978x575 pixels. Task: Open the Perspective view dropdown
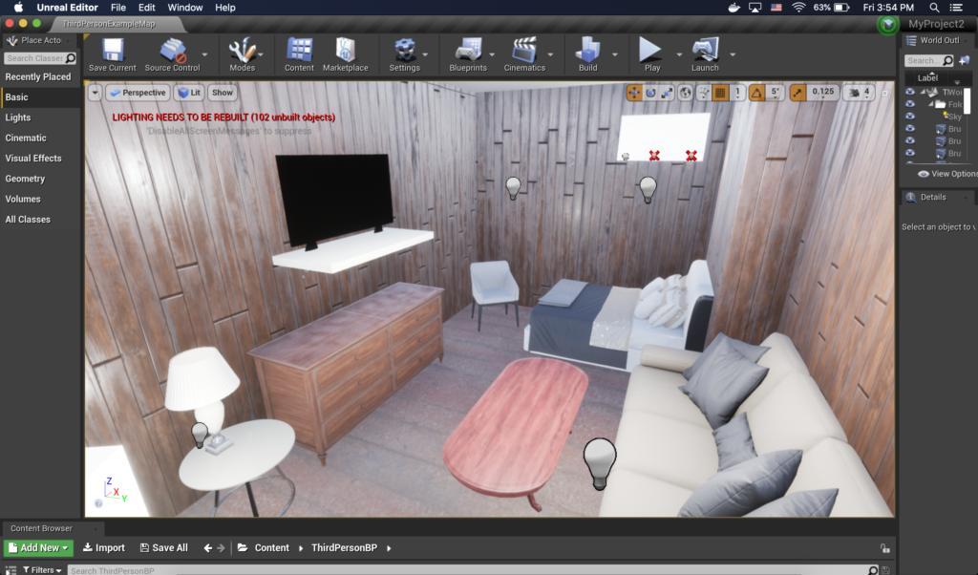click(x=138, y=93)
